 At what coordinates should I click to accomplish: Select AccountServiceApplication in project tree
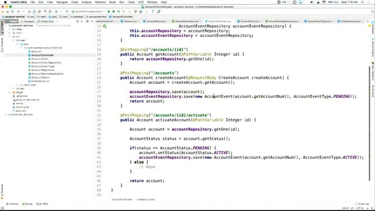[x=47, y=74]
